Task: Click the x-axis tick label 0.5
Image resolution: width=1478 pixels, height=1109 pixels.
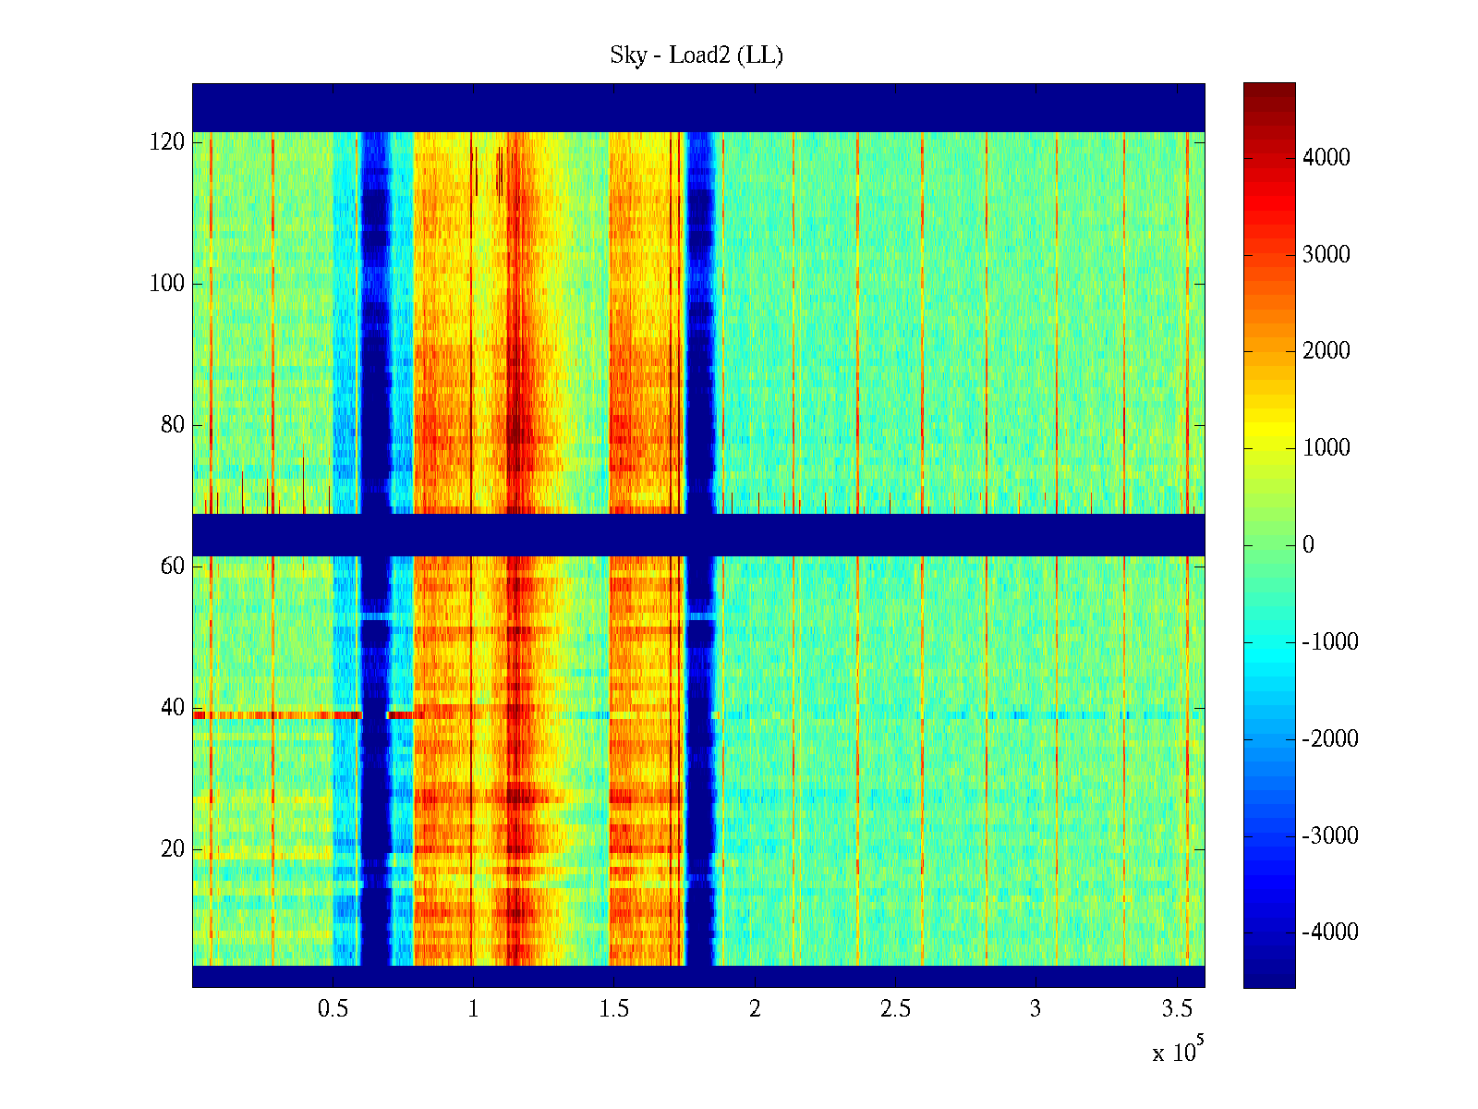Action: click(x=333, y=1009)
